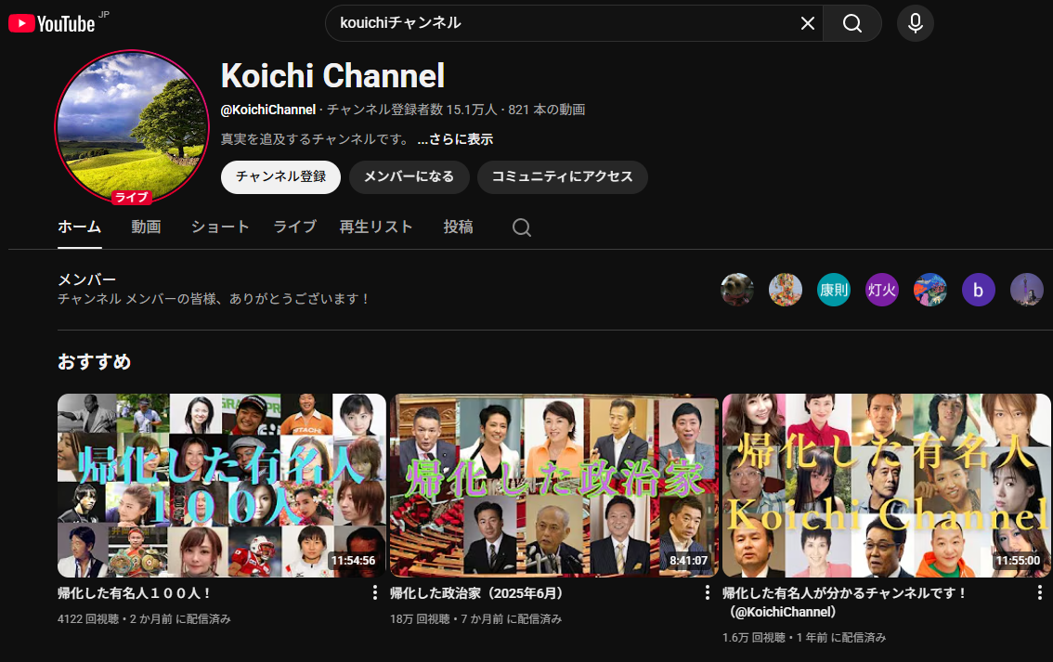
Task: Open three-dot menu for 帰化した政治家 video
Action: click(708, 592)
